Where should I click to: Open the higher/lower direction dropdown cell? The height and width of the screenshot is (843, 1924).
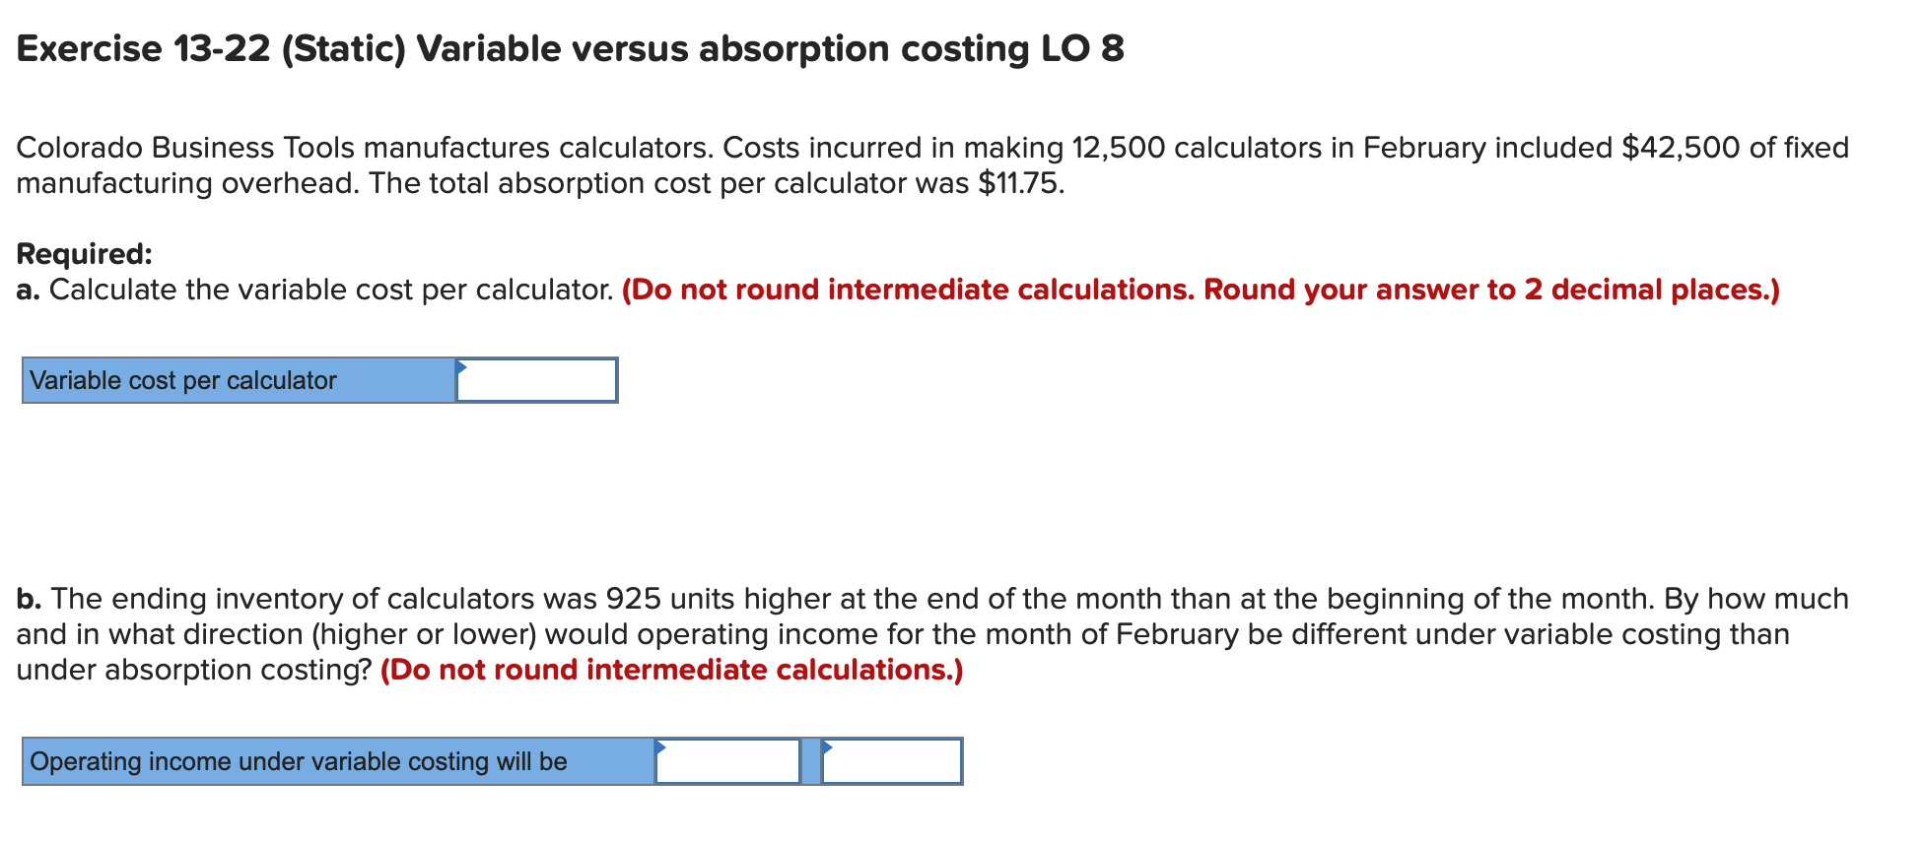point(892,761)
